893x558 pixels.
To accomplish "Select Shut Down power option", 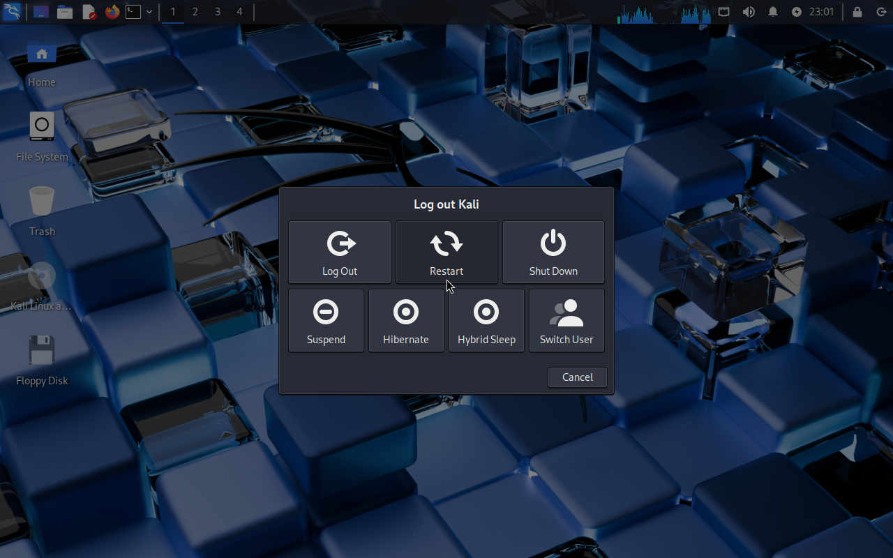I will tap(553, 252).
